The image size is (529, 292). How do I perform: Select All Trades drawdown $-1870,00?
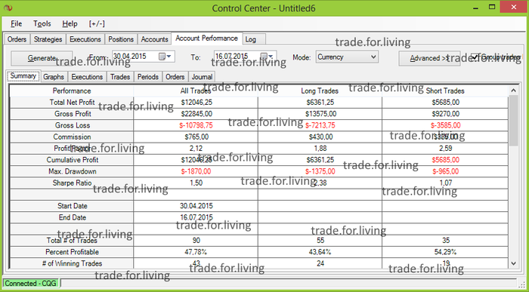pyautogui.click(x=196, y=171)
